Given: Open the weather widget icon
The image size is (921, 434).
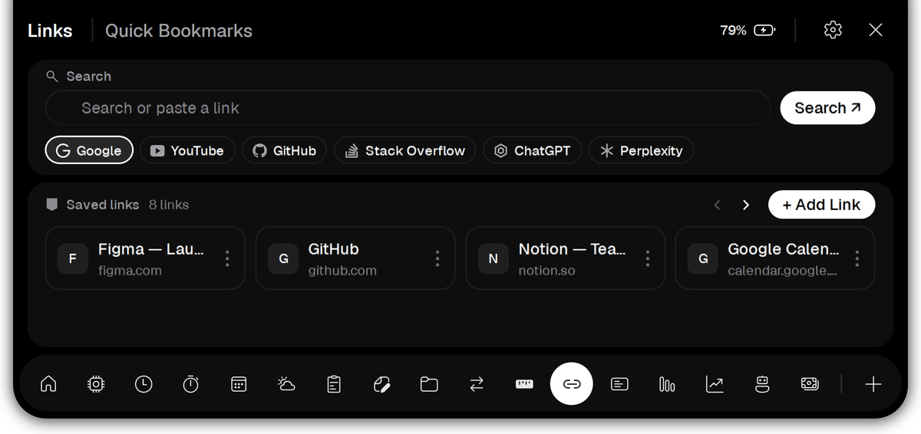Looking at the screenshot, I should 286,384.
